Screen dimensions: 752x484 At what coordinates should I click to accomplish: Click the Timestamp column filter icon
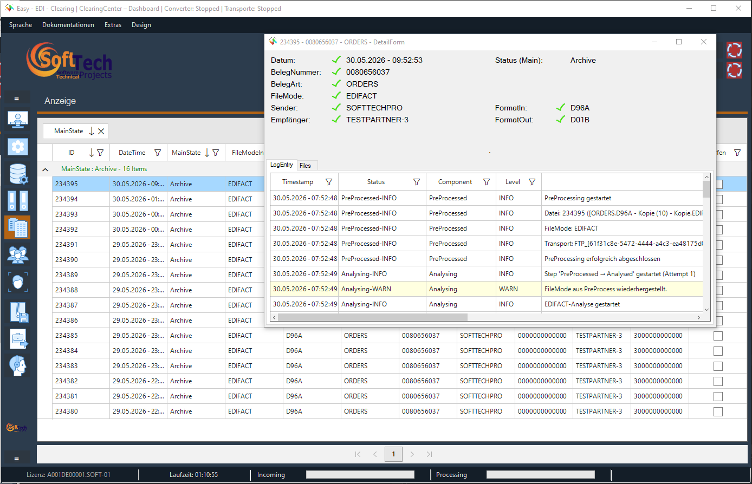(329, 182)
